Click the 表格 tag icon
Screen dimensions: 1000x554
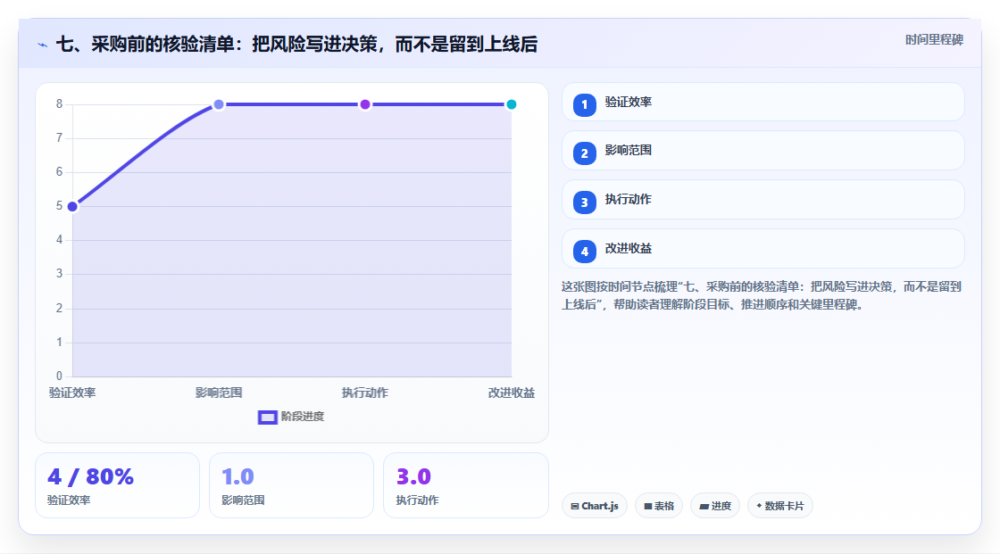click(648, 506)
